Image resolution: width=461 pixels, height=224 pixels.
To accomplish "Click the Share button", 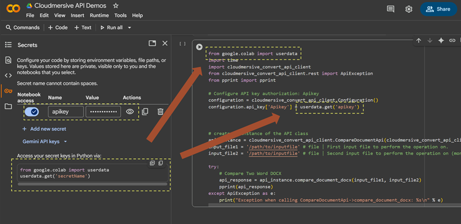I will click(438, 9).
